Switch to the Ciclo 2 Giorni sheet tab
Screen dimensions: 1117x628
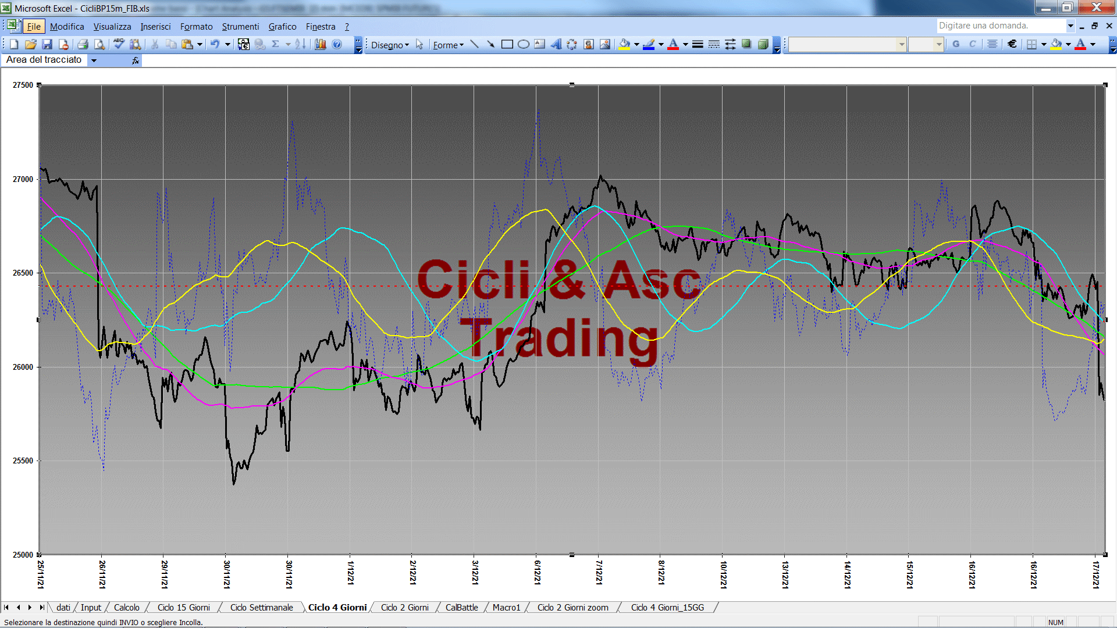pos(404,607)
